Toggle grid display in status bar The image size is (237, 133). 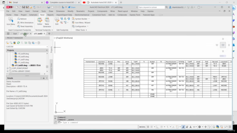pyautogui.click(x=148, y=127)
